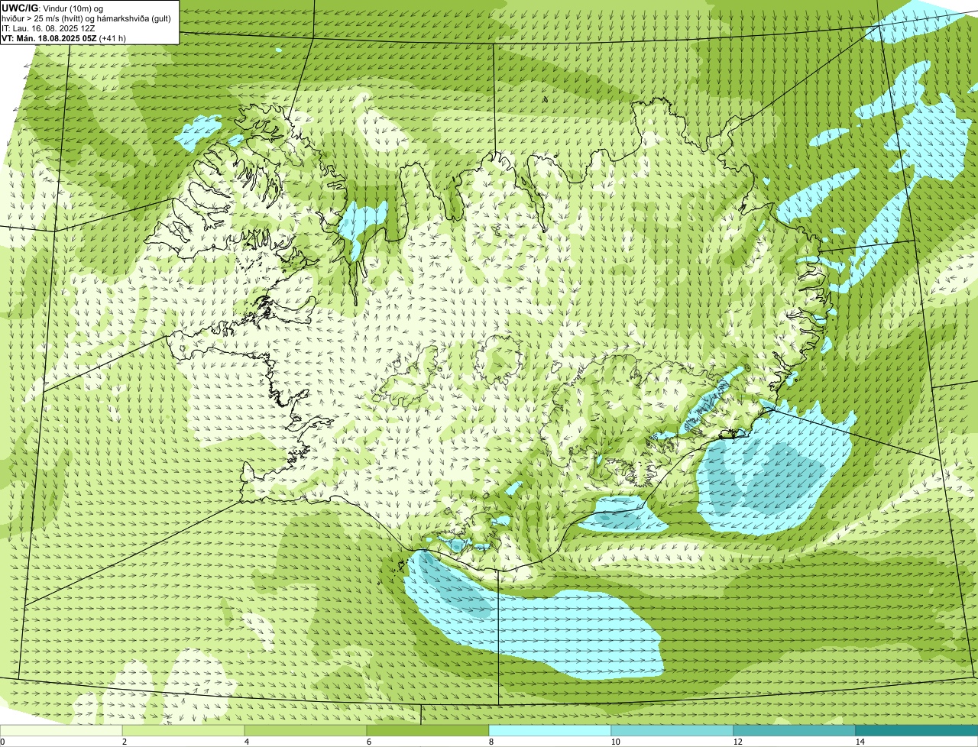
Task: Click the 4–6 m/s green legend swatch
Action: (x=306, y=731)
